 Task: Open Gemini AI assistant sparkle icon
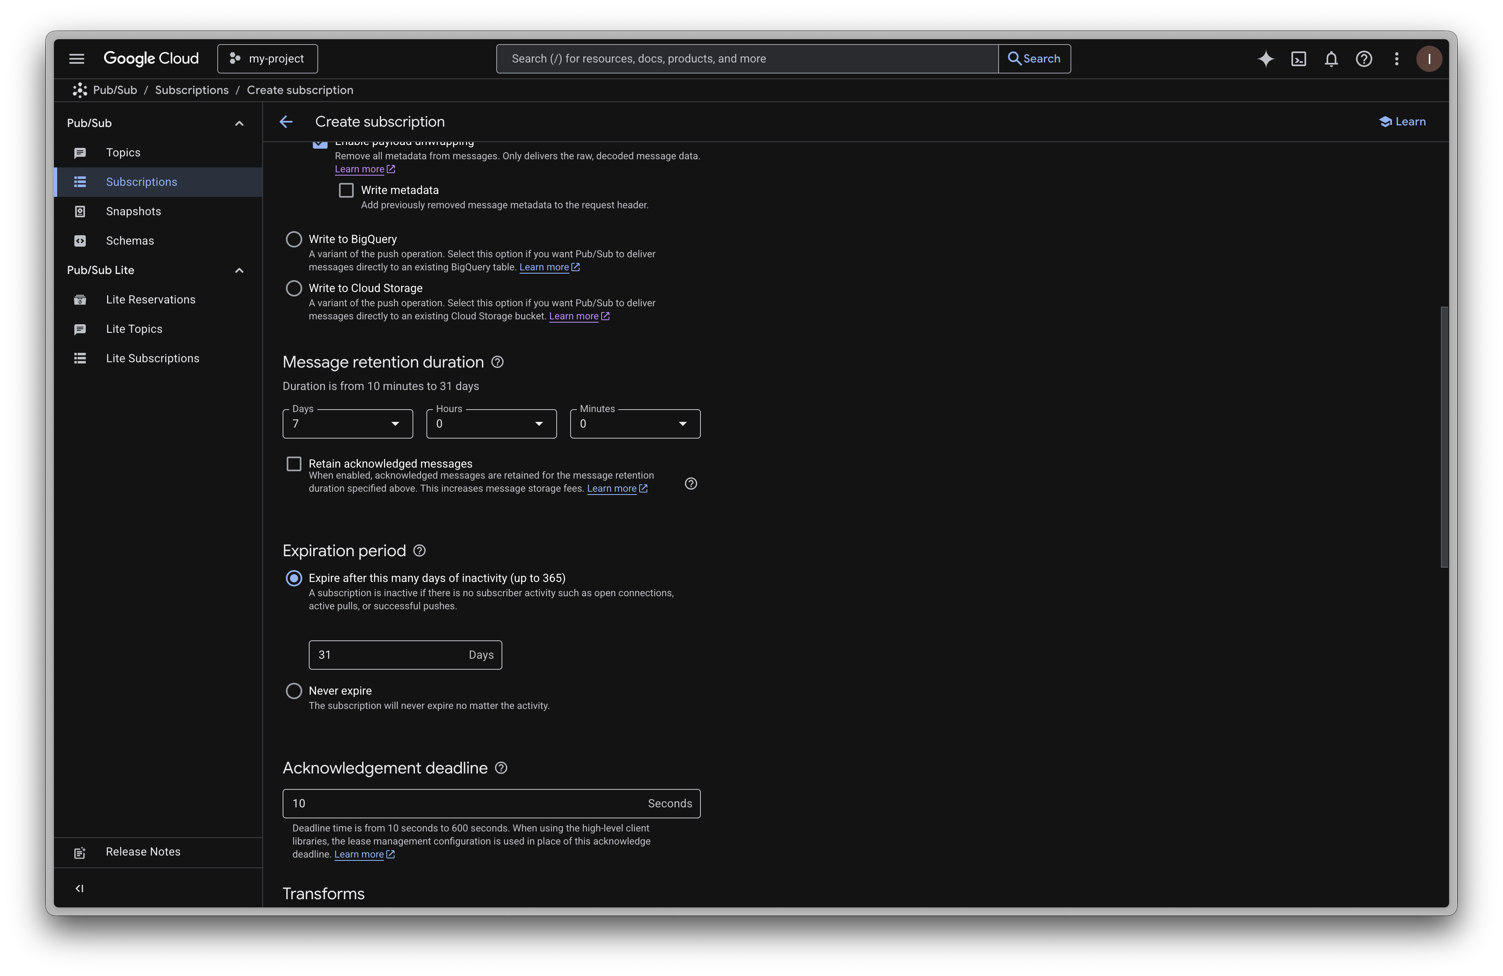pos(1266,59)
